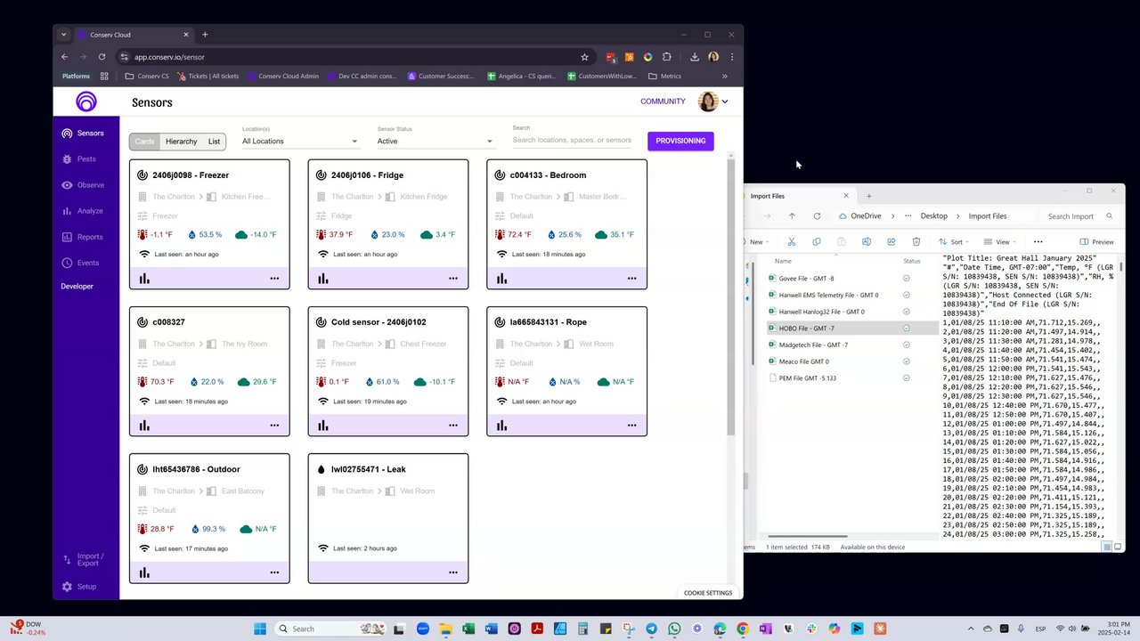Click Copy in the Import Files toolbar
Screen dimensions: 1140x641
point(816,241)
